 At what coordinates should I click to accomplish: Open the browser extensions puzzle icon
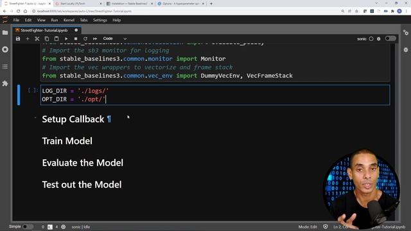(392, 12)
